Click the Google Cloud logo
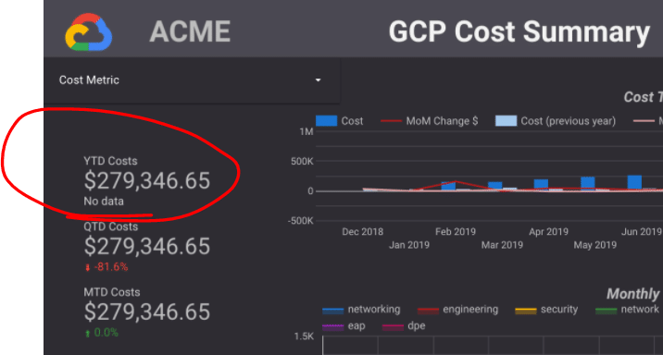Viewport: 663px width, 355px height. point(88,32)
